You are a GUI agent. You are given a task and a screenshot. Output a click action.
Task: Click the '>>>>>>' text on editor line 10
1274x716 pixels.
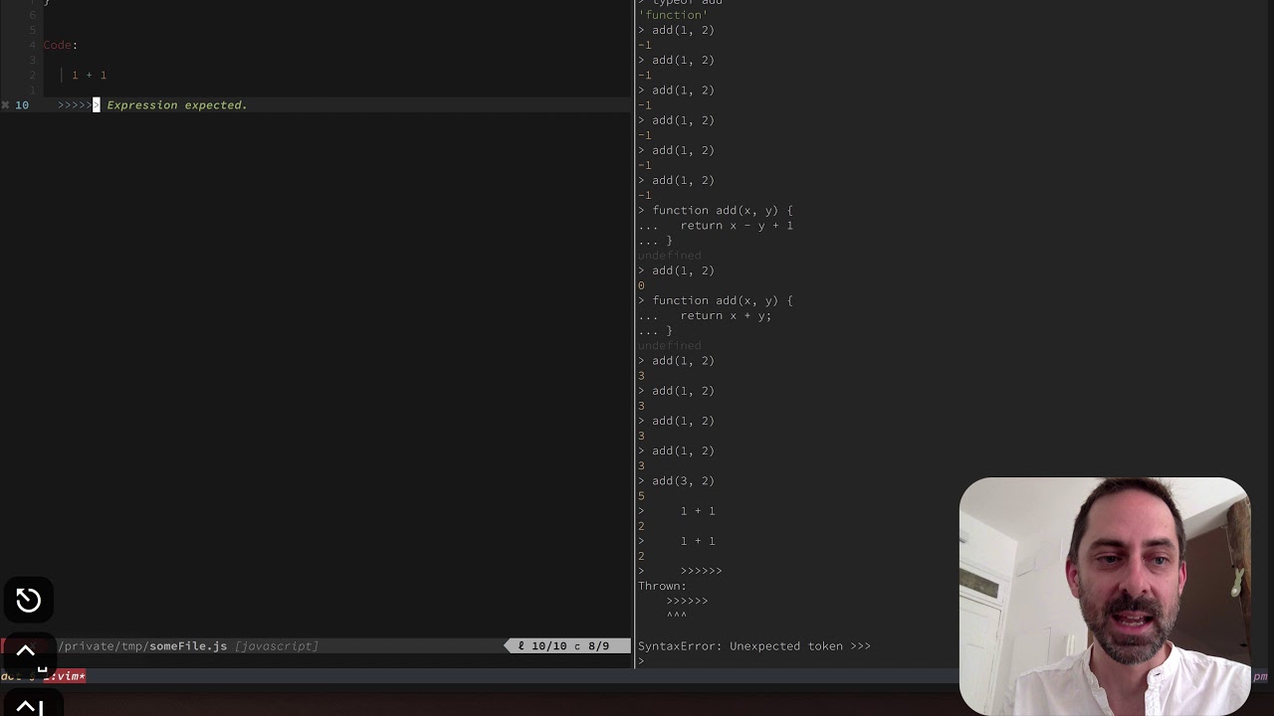pyautogui.click(x=79, y=104)
